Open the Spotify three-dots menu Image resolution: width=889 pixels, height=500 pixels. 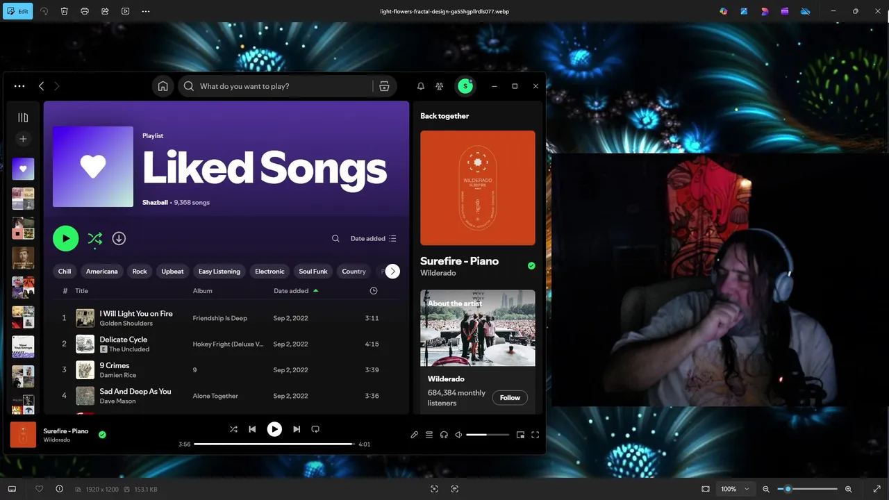[19, 86]
